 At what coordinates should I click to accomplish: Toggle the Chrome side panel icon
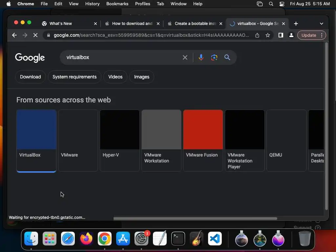coord(281,35)
